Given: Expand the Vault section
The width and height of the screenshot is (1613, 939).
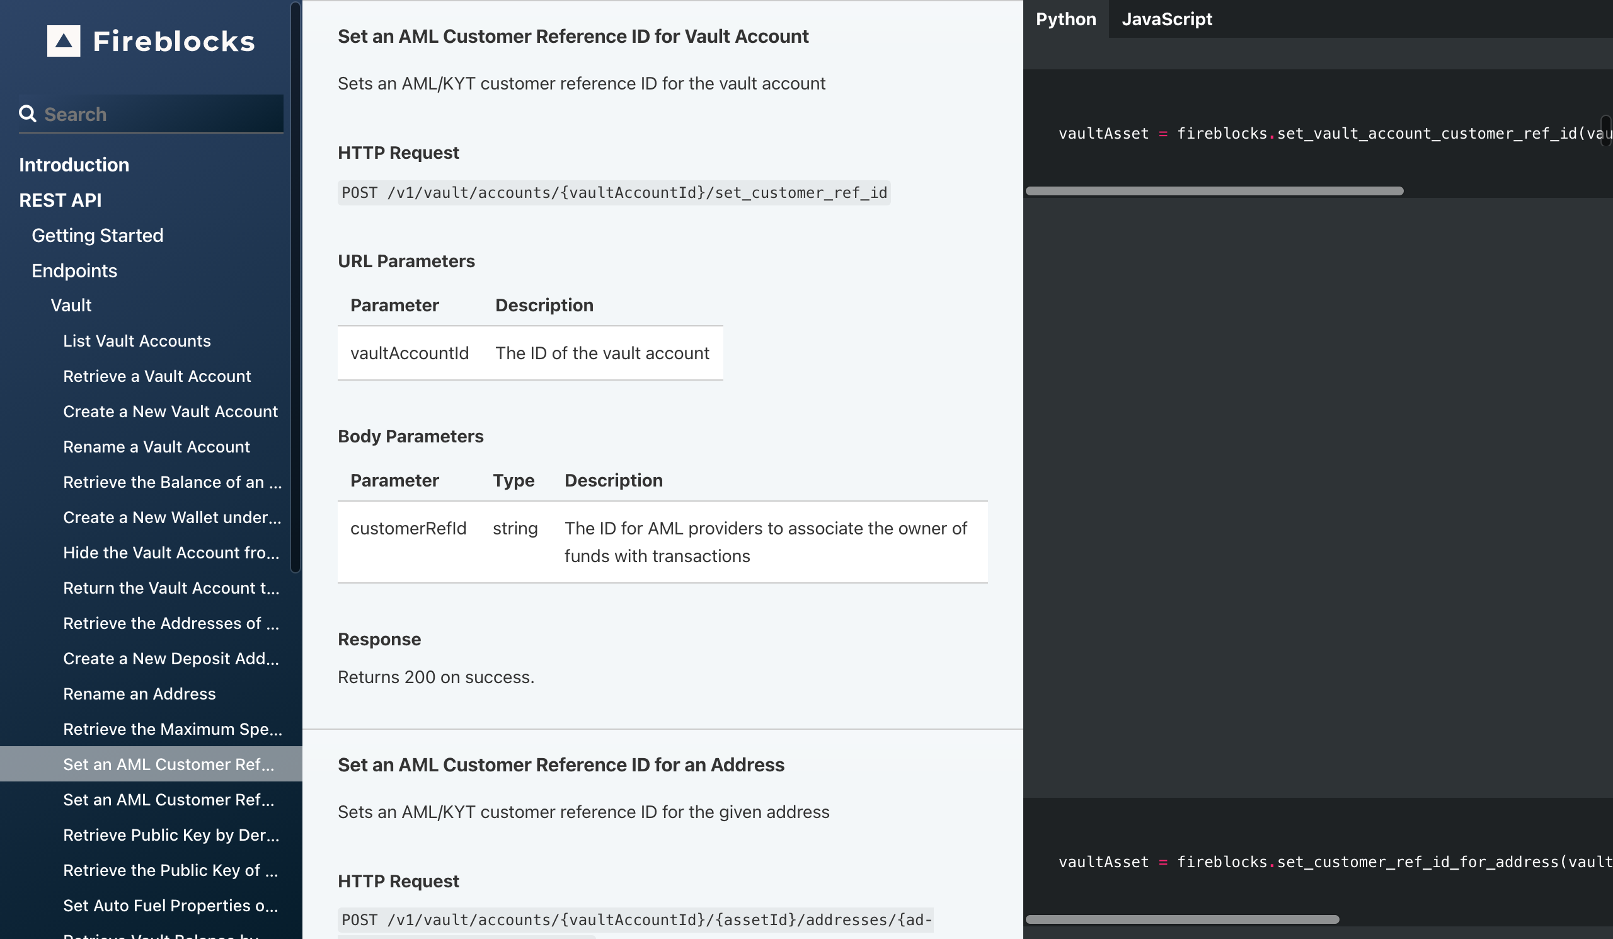Looking at the screenshot, I should pyautogui.click(x=71, y=305).
